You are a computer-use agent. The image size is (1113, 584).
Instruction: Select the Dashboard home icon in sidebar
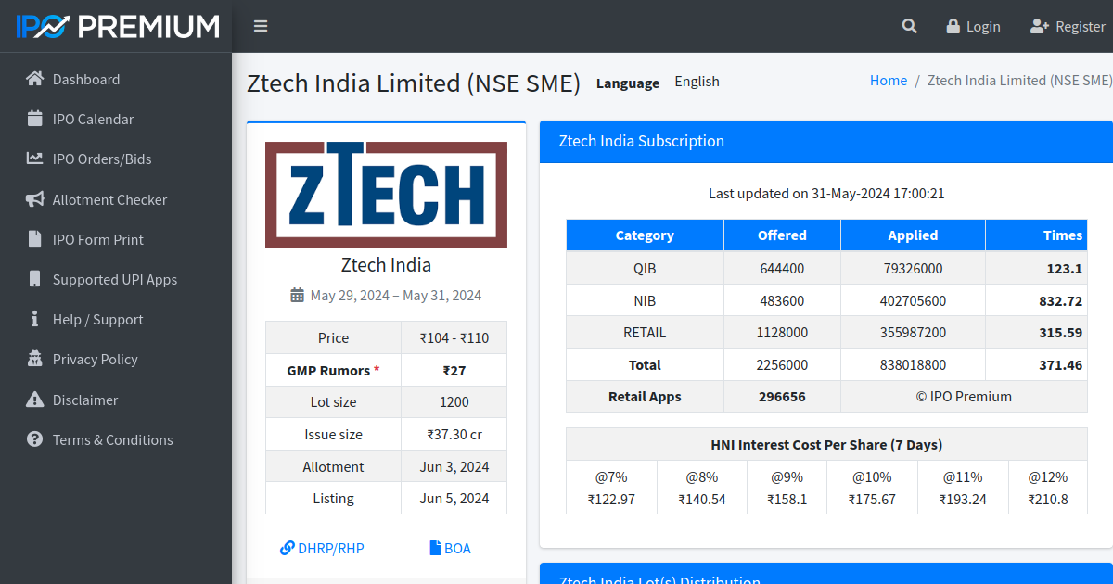[x=32, y=79]
